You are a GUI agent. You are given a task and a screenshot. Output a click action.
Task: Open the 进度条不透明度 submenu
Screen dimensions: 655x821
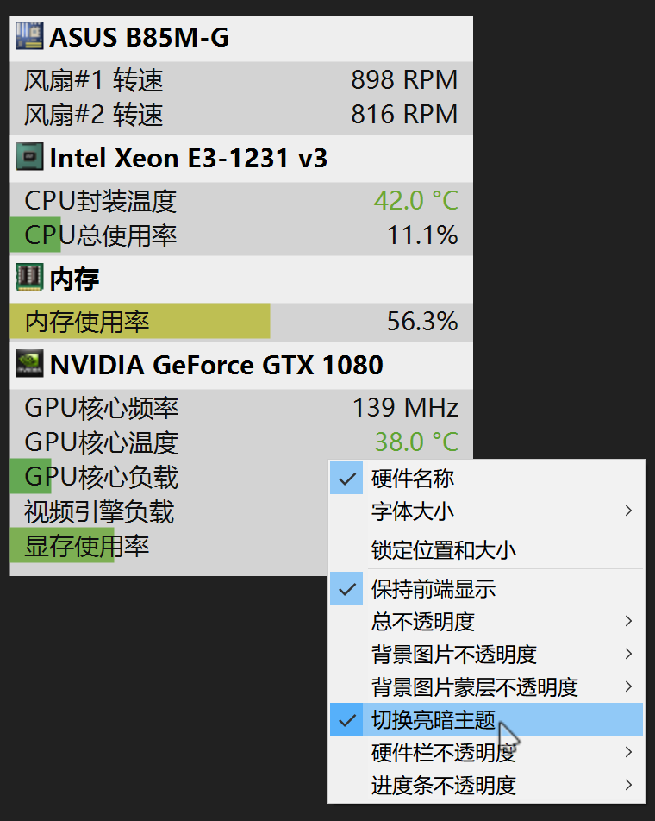444,786
